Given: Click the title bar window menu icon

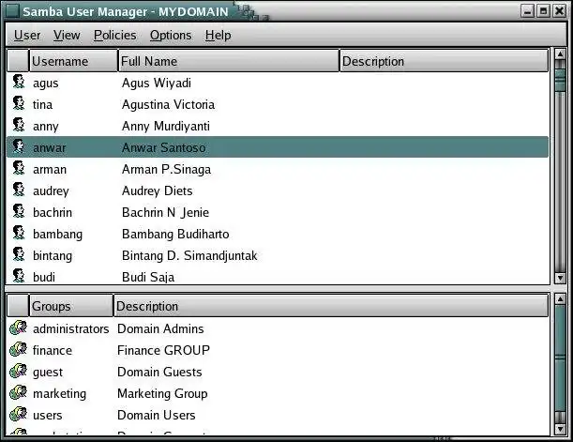Looking at the screenshot, I should (12, 11).
